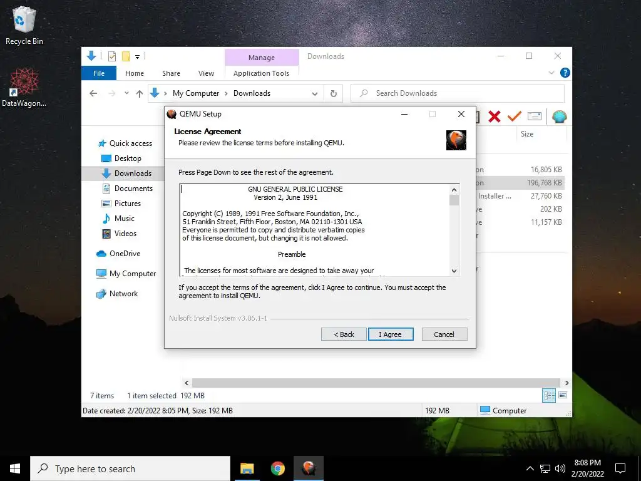Open the volume tray icon
The image size is (641, 481).
560,468
